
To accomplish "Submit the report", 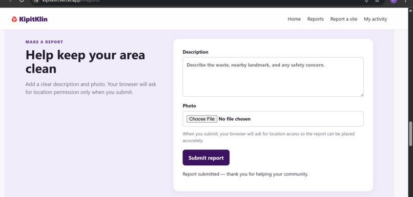I will pos(206,158).
